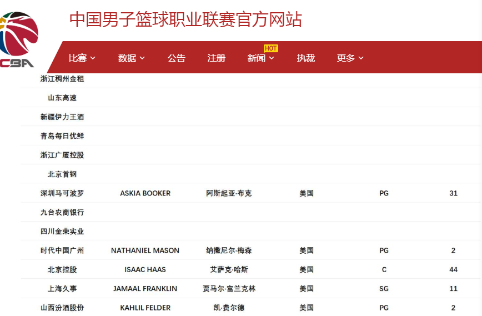
Task: Click Chinese name 凯·费尔德
Action: pos(229,308)
